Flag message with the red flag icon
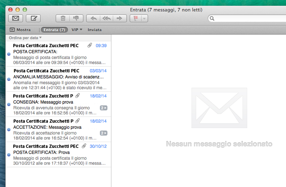Image resolution: width=286 pixels, height=187 pixels. 136,18
